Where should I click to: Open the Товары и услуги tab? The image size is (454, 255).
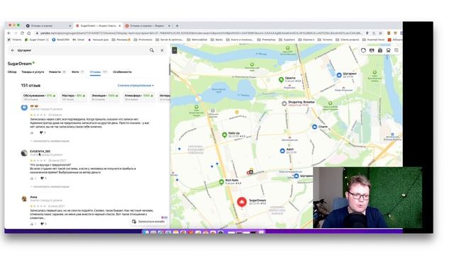pos(33,72)
